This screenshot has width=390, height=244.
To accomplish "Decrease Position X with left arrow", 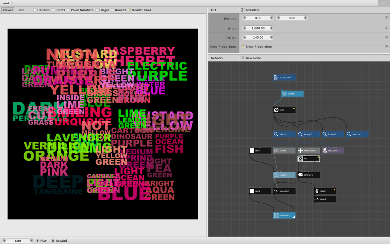I will [x=245, y=18].
